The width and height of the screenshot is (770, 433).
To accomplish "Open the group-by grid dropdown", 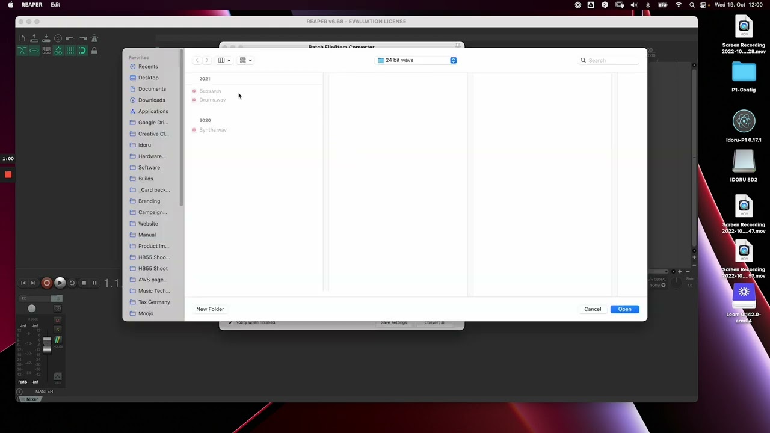I will coord(246,60).
